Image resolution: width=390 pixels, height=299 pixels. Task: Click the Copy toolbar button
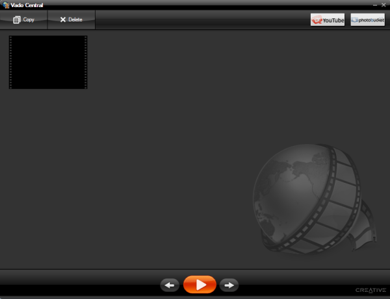(23, 19)
